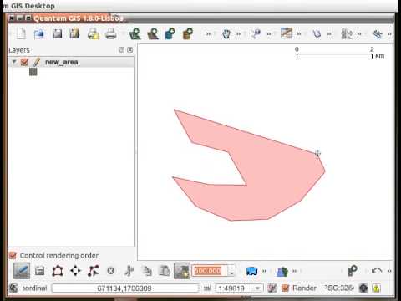The image size is (401, 301).
Task: Save the current project
Action: pyautogui.click(x=58, y=34)
